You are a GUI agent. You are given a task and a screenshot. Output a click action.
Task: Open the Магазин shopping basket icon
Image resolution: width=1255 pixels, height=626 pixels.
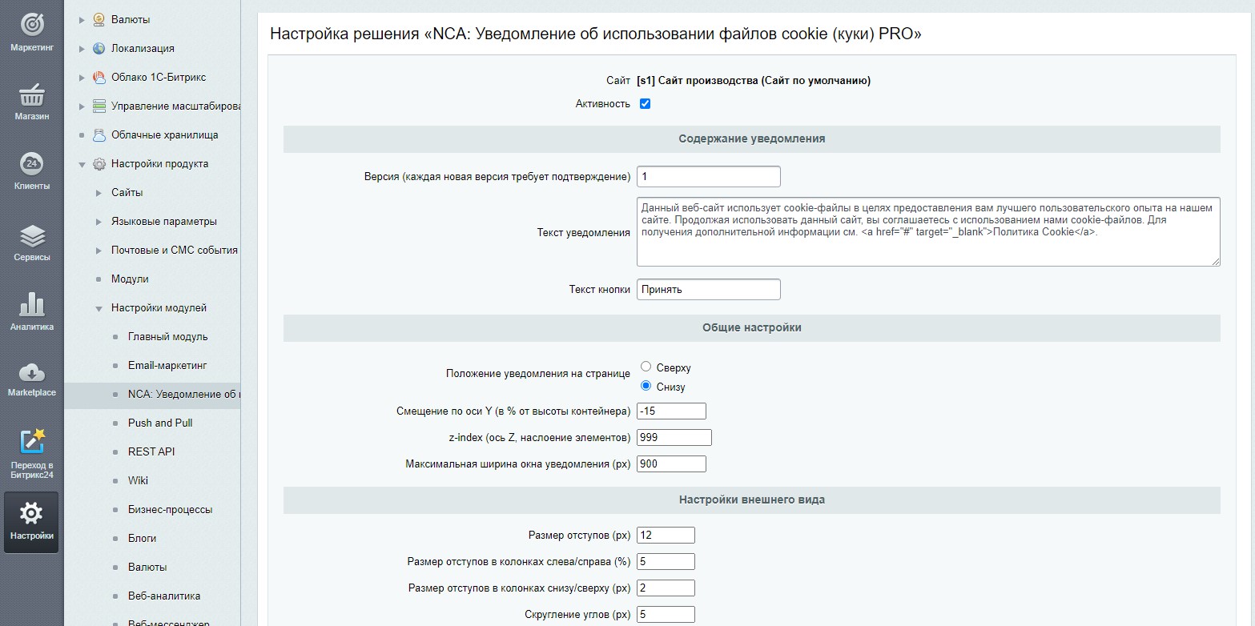click(x=31, y=96)
